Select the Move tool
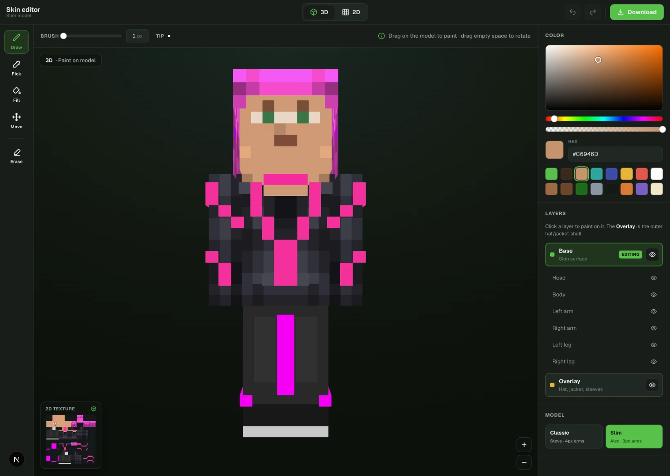Screen dimensions: 670x476 [x=16, y=121]
